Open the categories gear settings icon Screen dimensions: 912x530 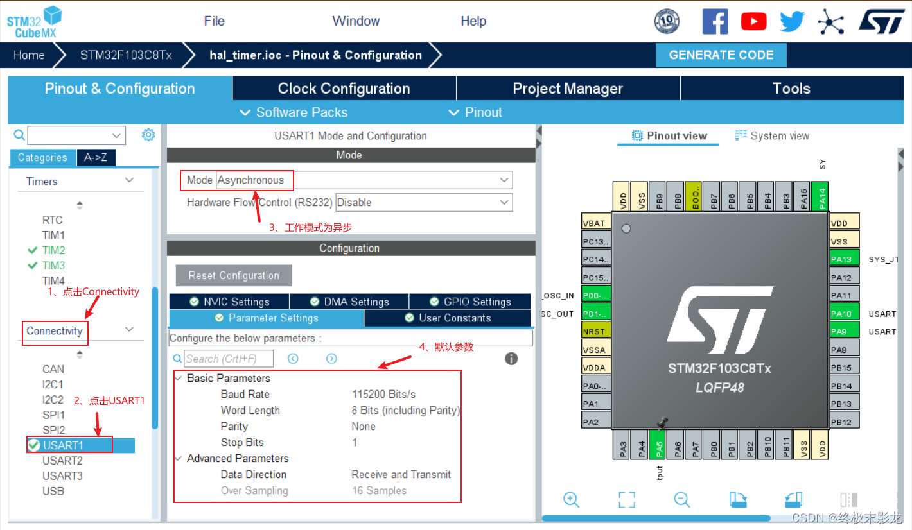(x=148, y=135)
